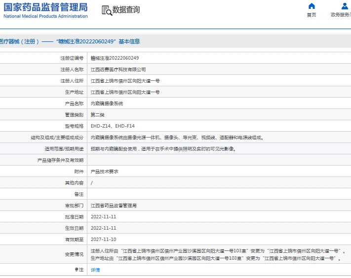
Task: Click the 结构及组成/主要组成成分 label
Action: [57, 138]
